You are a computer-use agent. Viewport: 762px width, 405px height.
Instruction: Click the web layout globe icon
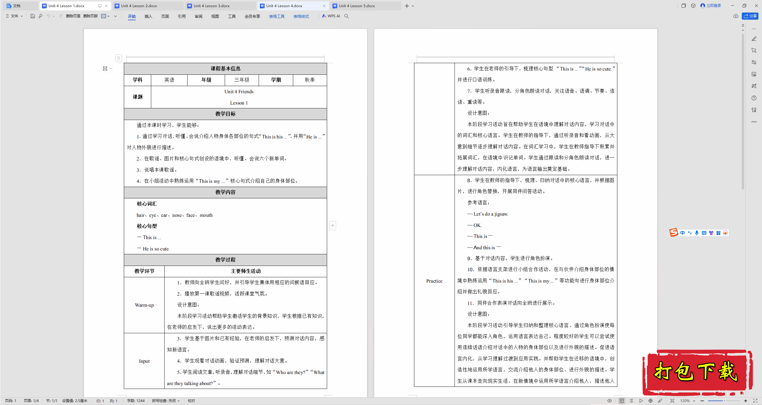point(650,401)
